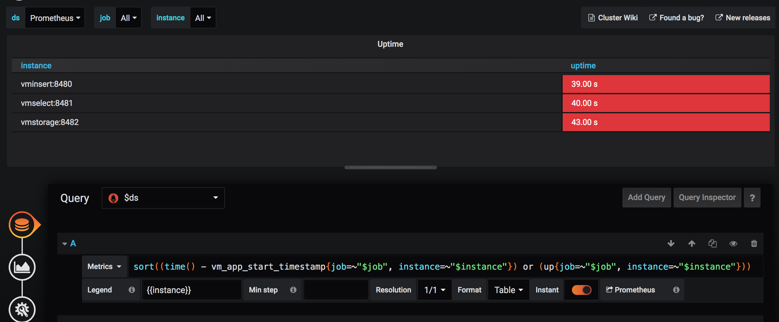
Task: Click the 43.00 s uptime cell
Action: click(666, 122)
